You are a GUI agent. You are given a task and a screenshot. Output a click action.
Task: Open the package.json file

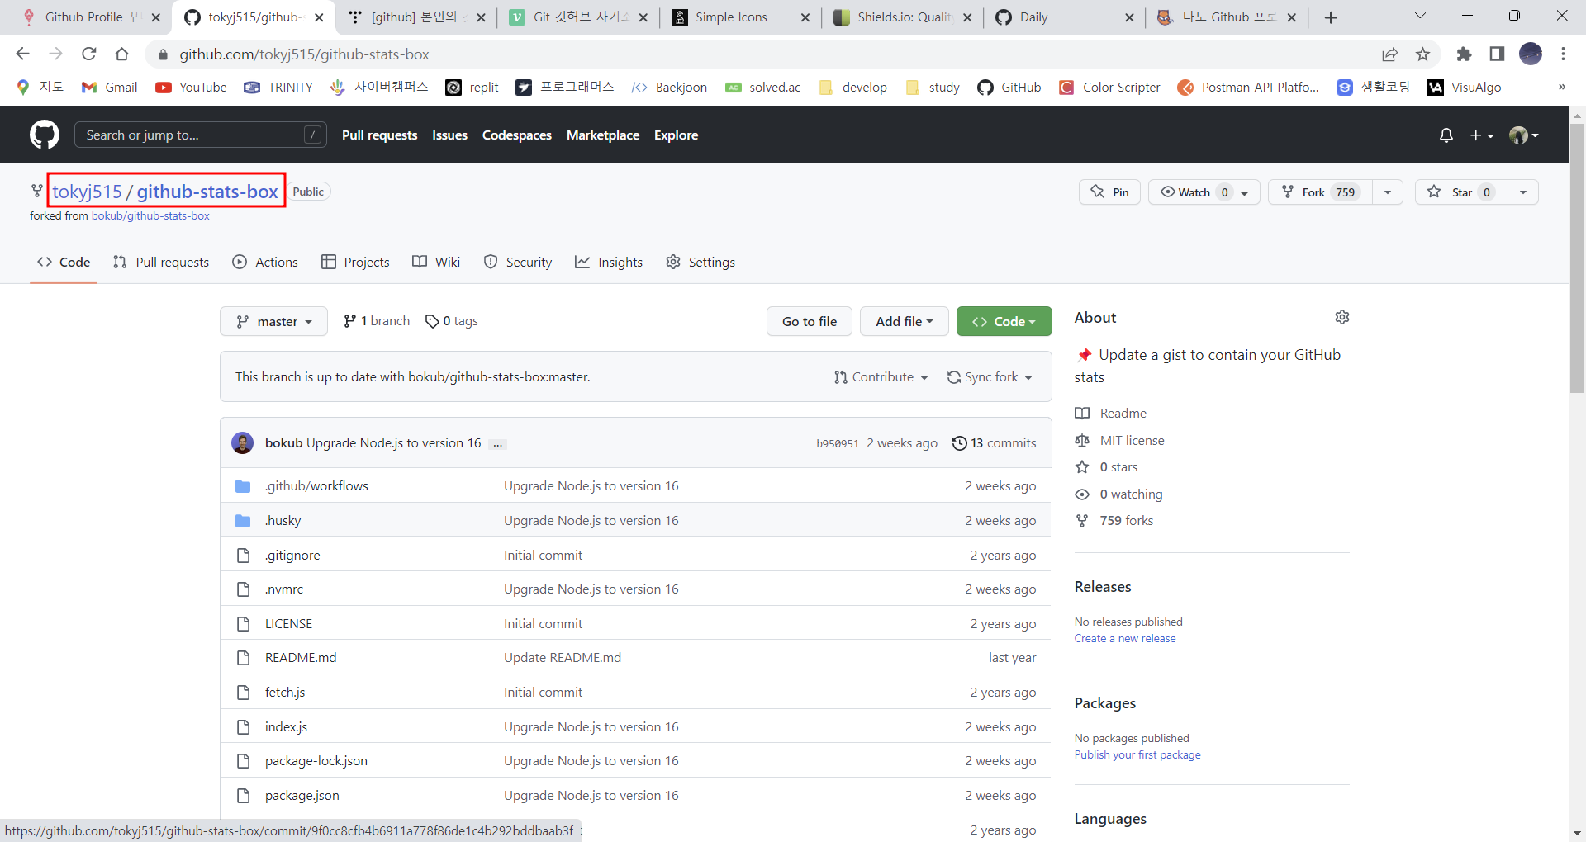click(x=302, y=796)
